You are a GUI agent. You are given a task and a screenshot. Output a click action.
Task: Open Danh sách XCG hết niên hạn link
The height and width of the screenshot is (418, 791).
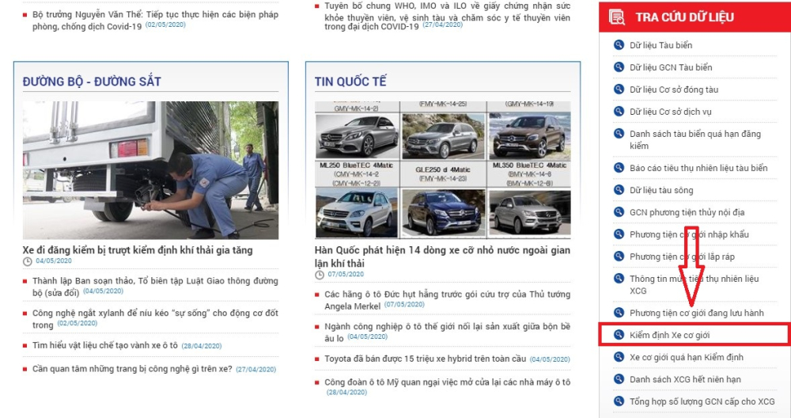[x=685, y=380]
